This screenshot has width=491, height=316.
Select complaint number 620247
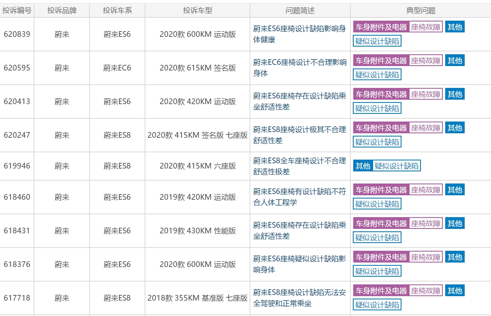(17, 135)
